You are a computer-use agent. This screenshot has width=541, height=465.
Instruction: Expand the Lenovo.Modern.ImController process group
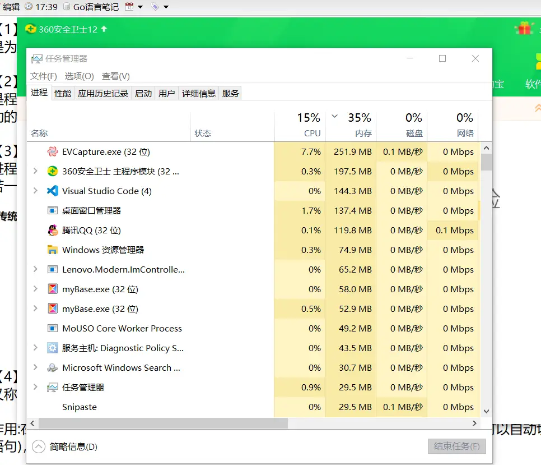[x=35, y=269]
